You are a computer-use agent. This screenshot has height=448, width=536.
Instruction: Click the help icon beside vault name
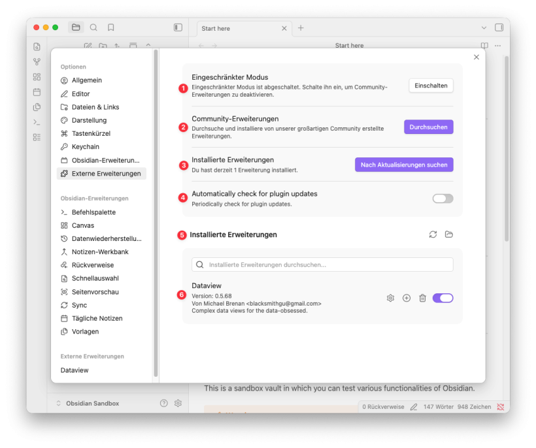pos(163,404)
